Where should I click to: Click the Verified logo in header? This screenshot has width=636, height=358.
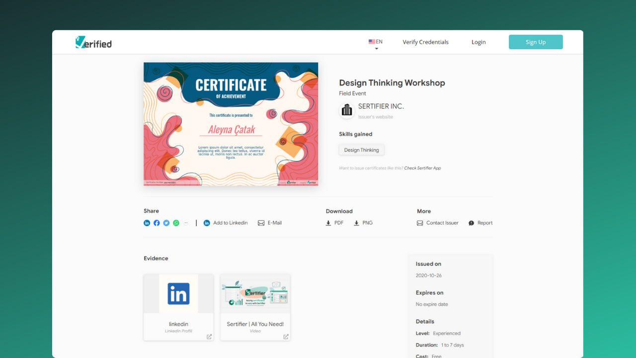pos(93,43)
